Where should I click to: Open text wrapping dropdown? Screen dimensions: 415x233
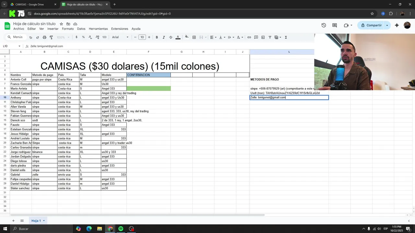point(231,37)
